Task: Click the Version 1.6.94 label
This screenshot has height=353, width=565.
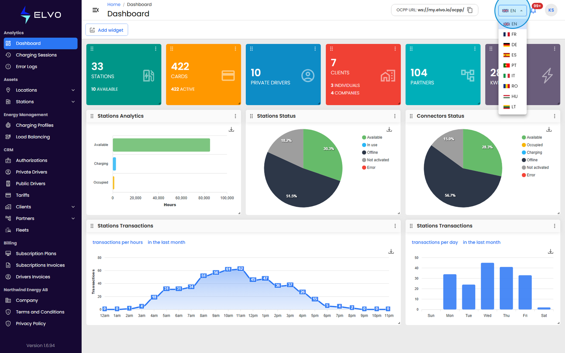Action: (x=41, y=346)
